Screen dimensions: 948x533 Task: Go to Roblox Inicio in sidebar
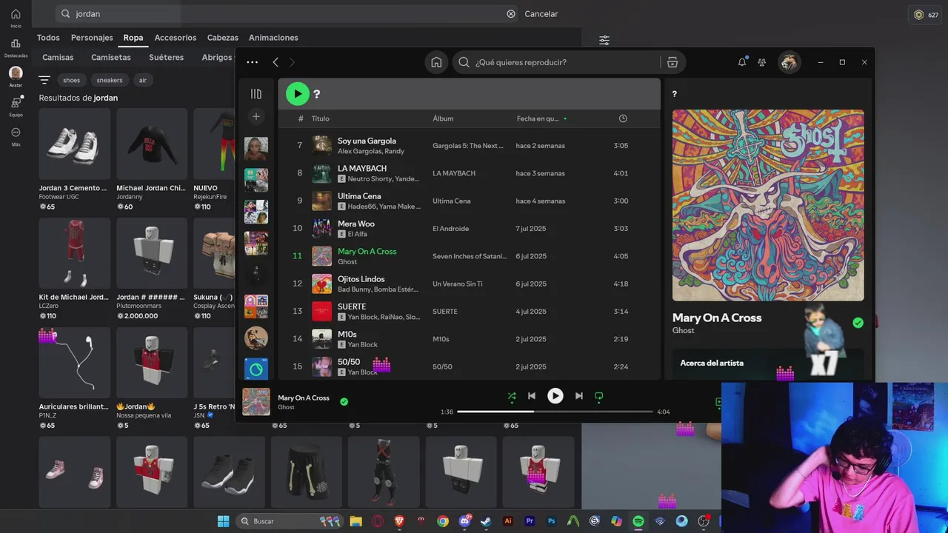(x=16, y=18)
